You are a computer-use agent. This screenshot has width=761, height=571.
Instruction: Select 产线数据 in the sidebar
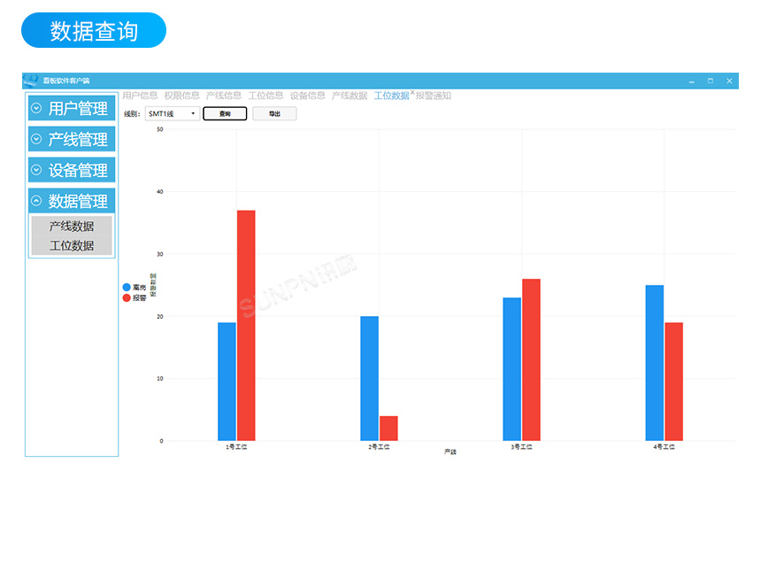[x=72, y=226]
